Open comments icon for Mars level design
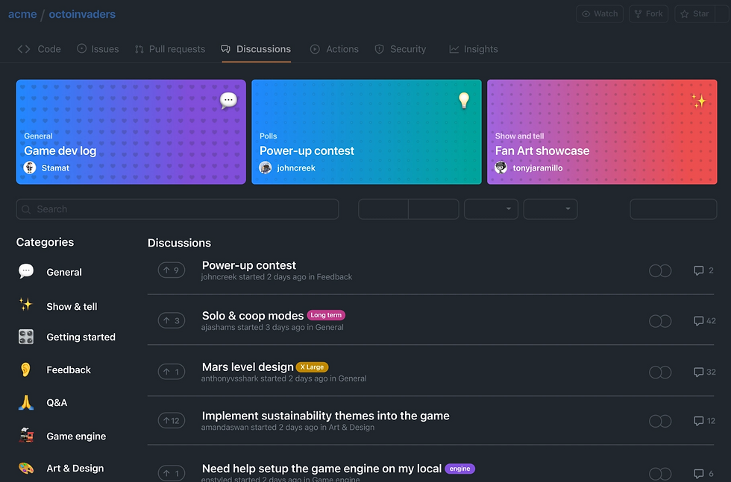 pos(698,372)
